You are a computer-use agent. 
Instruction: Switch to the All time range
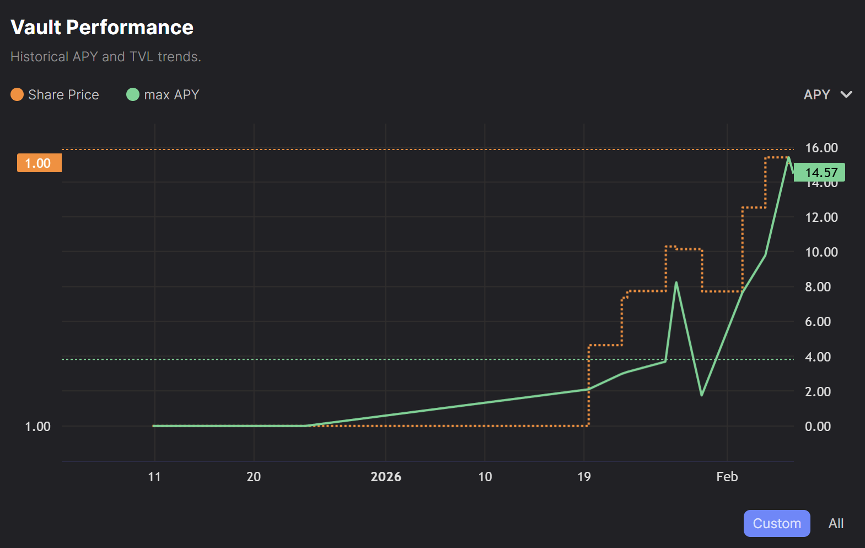point(836,523)
